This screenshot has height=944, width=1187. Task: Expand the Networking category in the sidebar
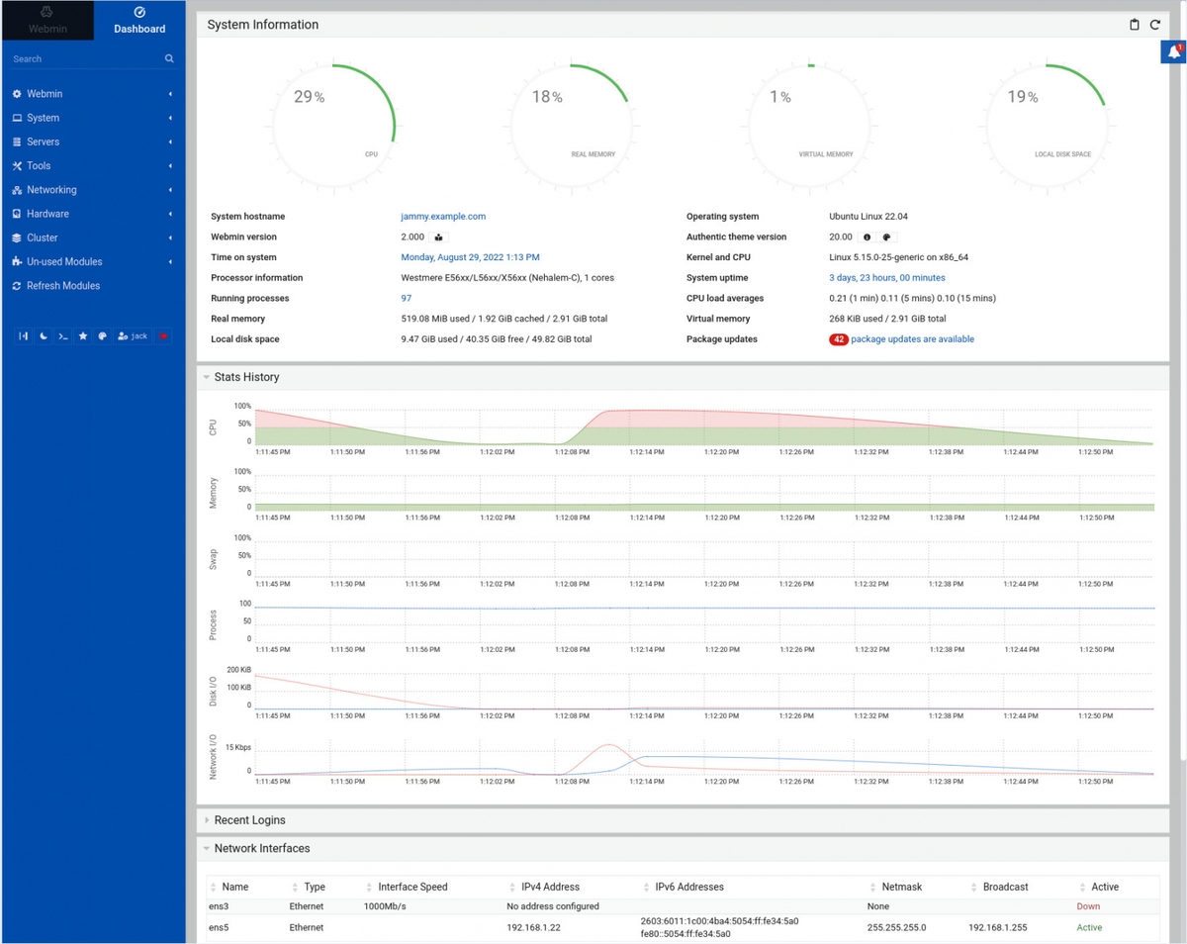(x=50, y=189)
